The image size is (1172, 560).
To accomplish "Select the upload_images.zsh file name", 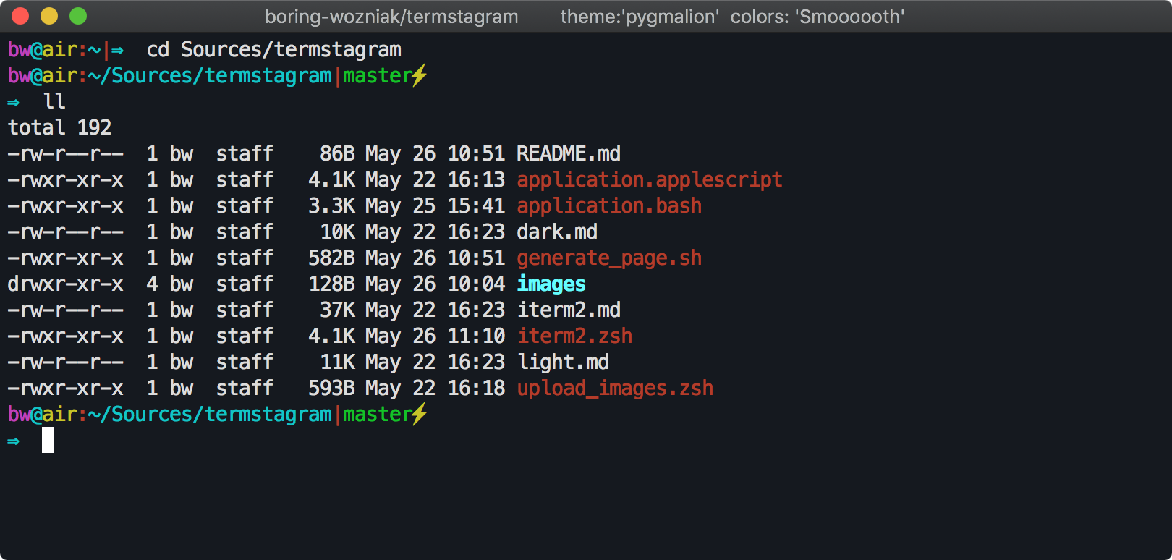I will pyautogui.click(x=615, y=388).
